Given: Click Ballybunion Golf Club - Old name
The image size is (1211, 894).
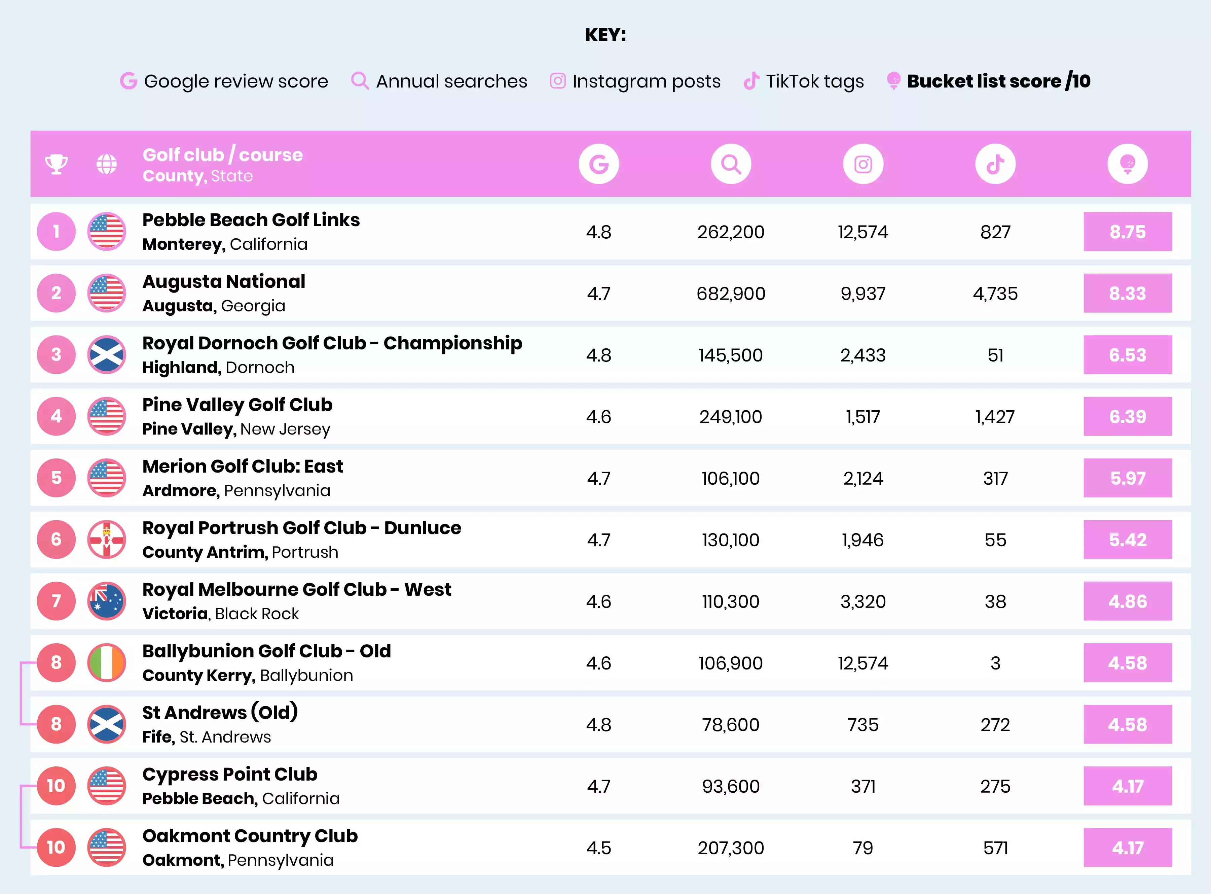Looking at the screenshot, I should coord(267,651).
